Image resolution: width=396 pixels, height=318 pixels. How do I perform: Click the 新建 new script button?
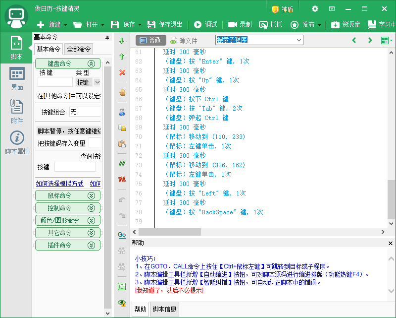pos(49,25)
